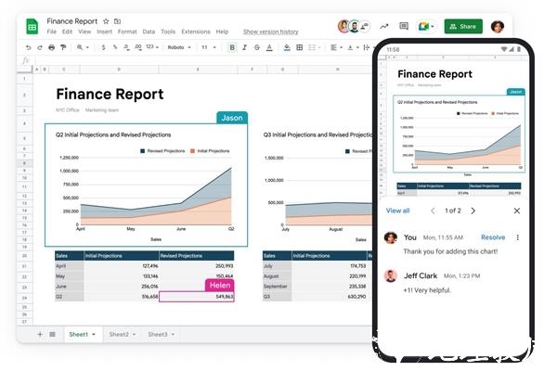Open the all sheets list icon
The height and width of the screenshot is (371, 557).
click(x=52, y=334)
